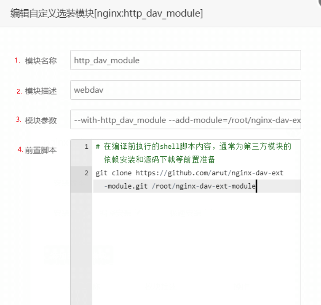The height and width of the screenshot is (305, 321).
Task: Select line number 2 in the editor gutter
Action: coord(87,173)
